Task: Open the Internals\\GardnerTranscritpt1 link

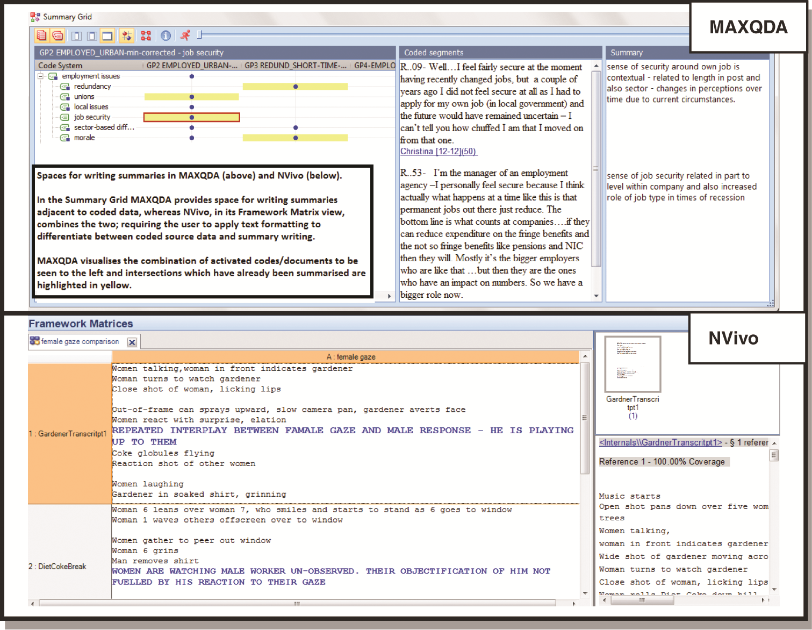Action: point(660,442)
